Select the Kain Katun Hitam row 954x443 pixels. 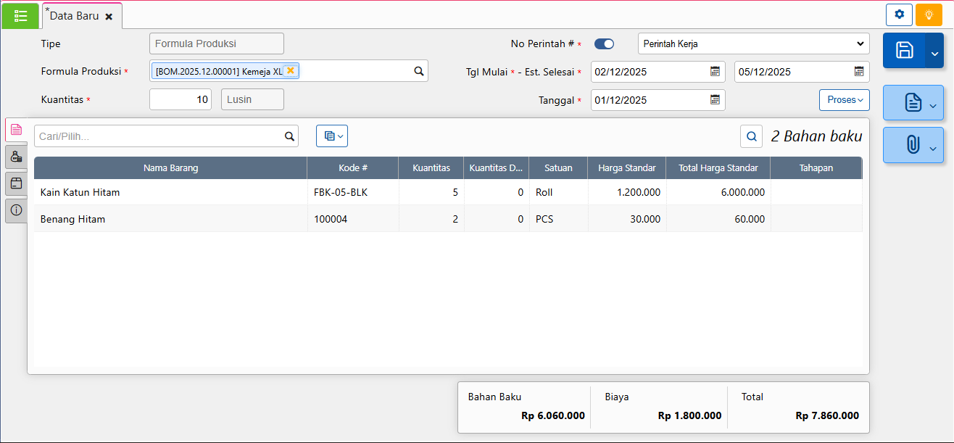(x=170, y=192)
